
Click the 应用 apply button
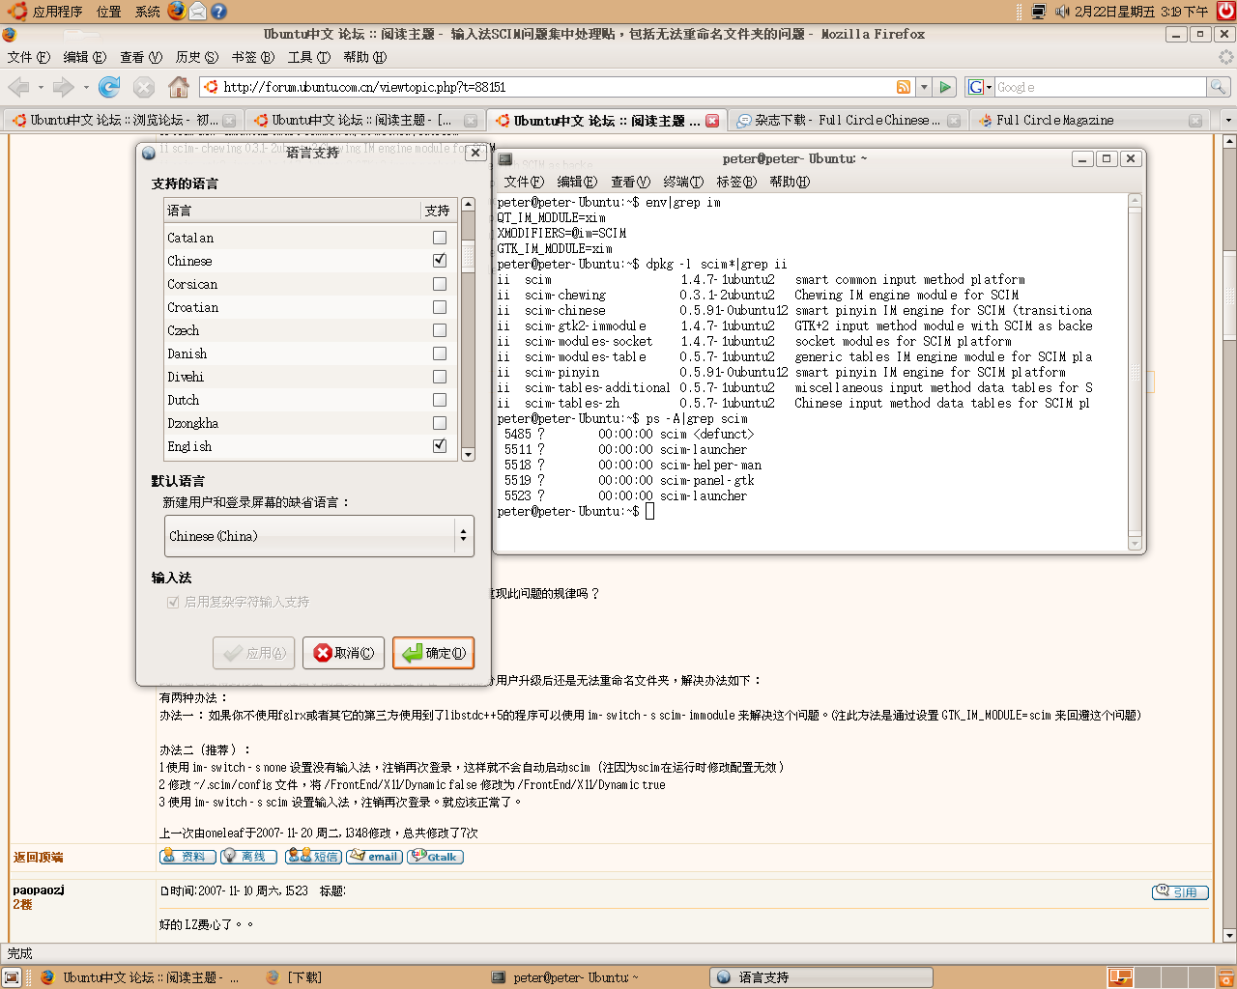click(x=253, y=653)
